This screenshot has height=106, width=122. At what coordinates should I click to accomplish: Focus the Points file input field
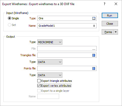pos(65,68)
